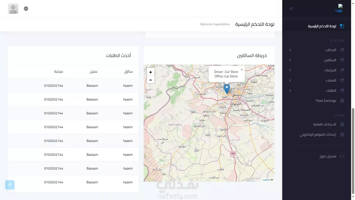The width and height of the screenshot is (355, 200).
Task: Click the Logo image in sidebar
Action: (339, 8)
